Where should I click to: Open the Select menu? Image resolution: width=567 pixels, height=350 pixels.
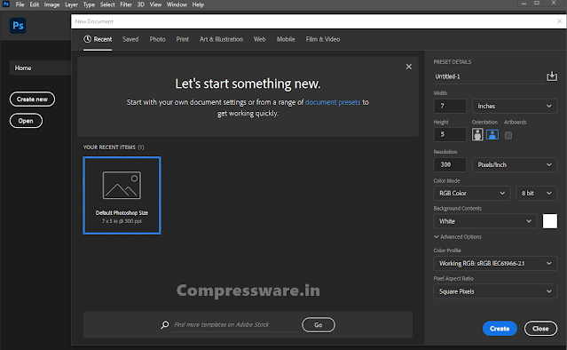click(x=107, y=4)
